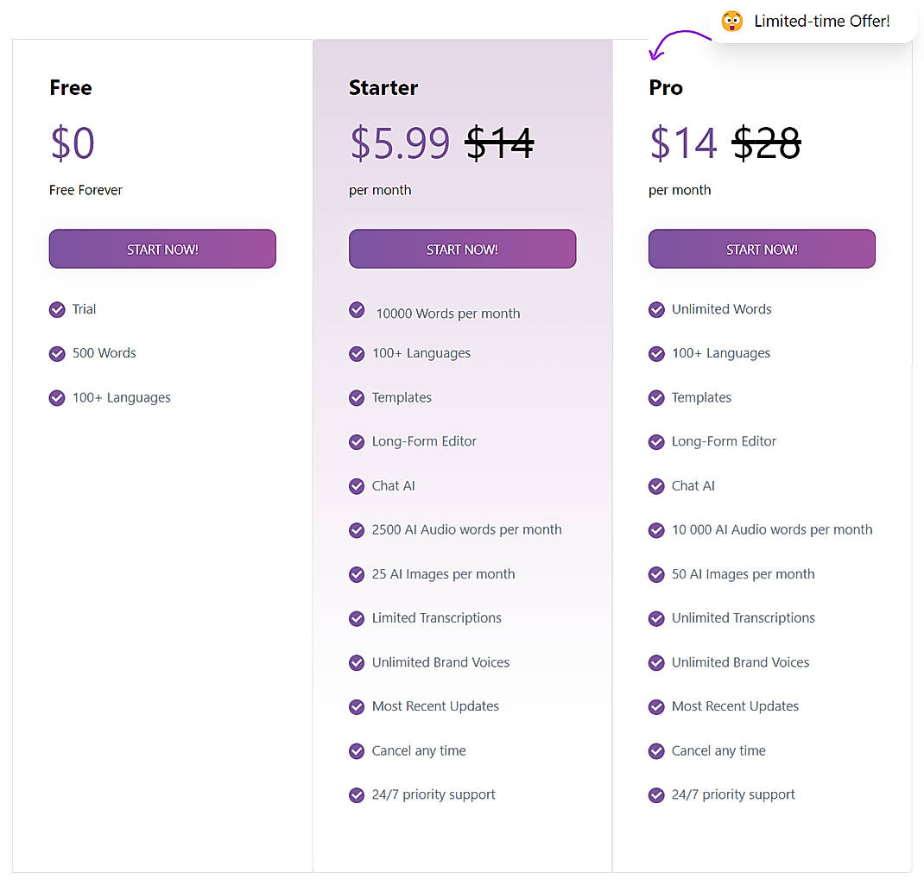This screenshot has height=886, width=924.
Task: Click checkmark in Pro plan's Long-Form Editor row
Action: pyautogui.click(x=656, y=442)
